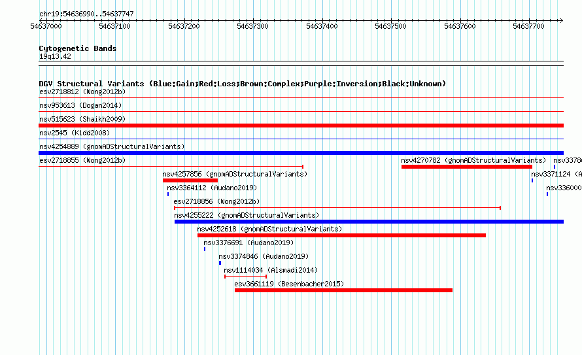Click the nsv3371124 variant label

click(x=556, y=174)
